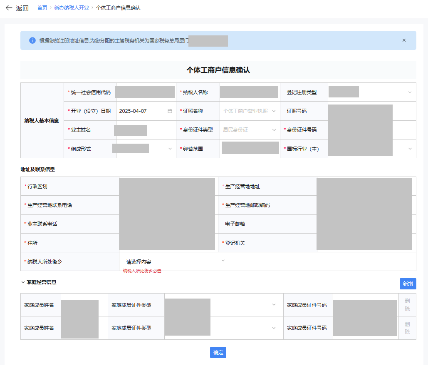Open calendar icon for 开业（设立）日期
The height and width of the screenshot is (366, 428).
170,111
